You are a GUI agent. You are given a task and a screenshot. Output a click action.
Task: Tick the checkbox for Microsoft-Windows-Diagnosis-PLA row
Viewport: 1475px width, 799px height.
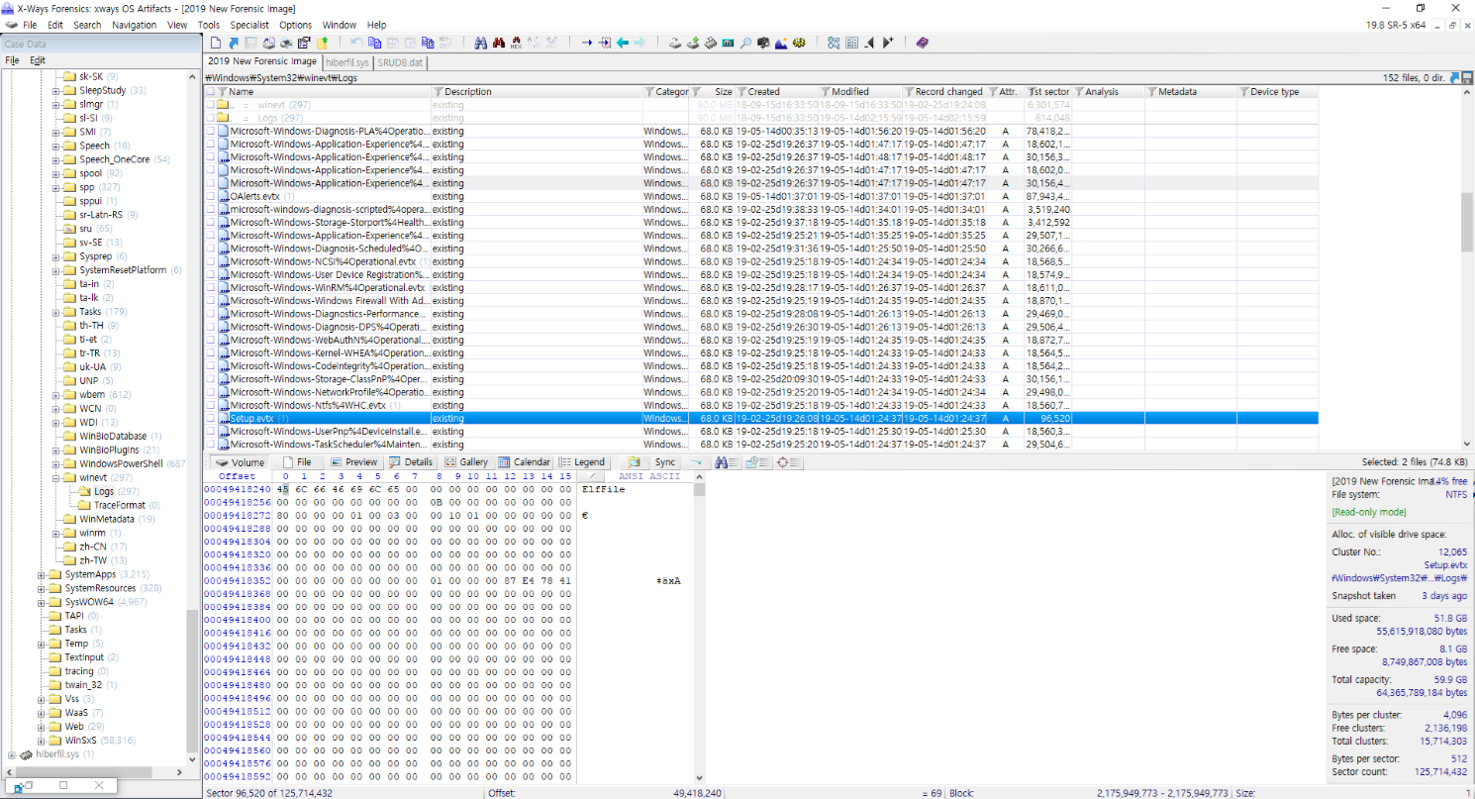[211, 132]
